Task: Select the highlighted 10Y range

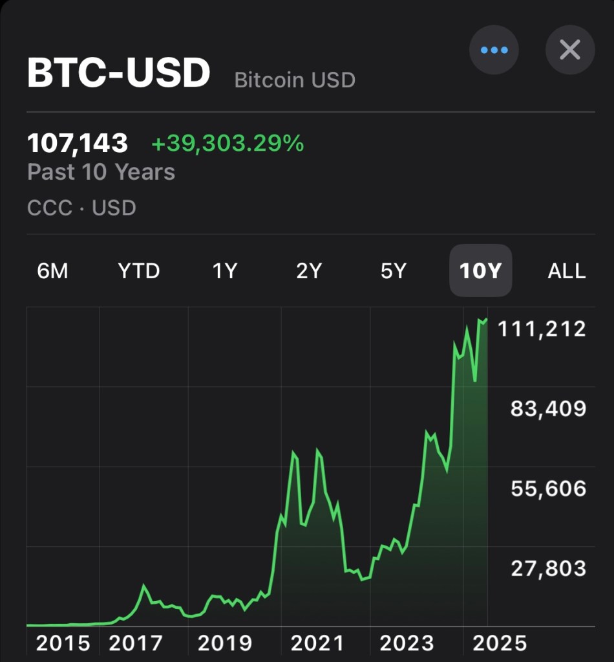Action: point(480,270)
